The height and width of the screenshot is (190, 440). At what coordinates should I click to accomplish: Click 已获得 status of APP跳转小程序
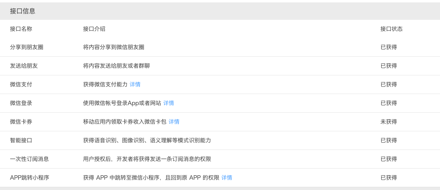(x=389, y=178)
